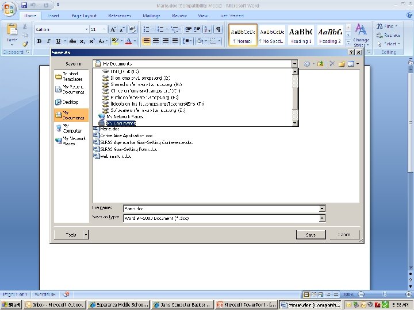Click the Delete X icon in dialog toolbar
Viewport: 414px width, 310px height.
[x=332, y=64]
